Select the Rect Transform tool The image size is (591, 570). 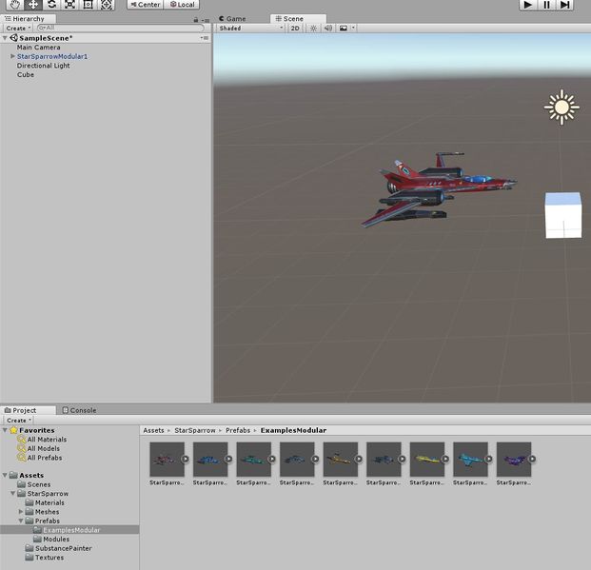[88, 5]
